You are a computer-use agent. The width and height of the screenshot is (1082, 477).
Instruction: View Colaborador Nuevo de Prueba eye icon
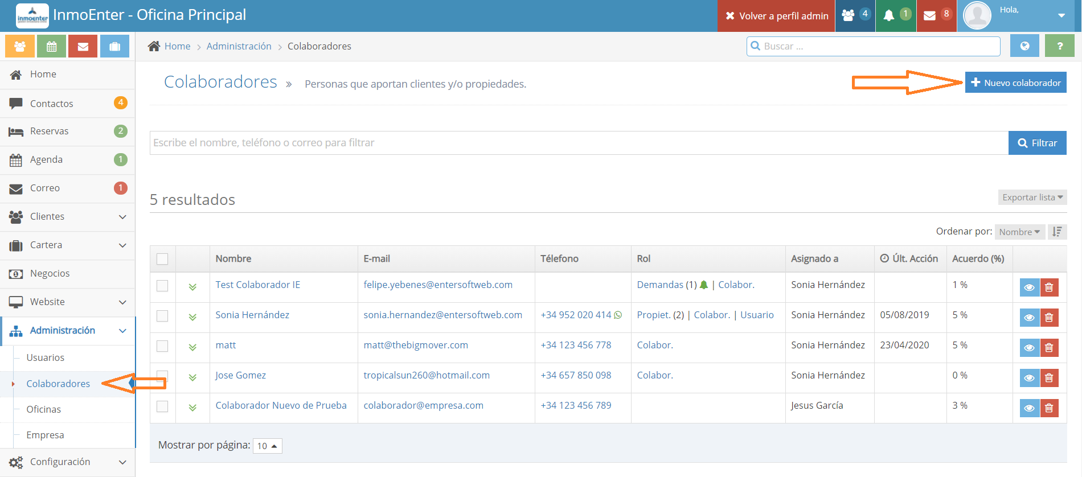(x=1030, y=408)
